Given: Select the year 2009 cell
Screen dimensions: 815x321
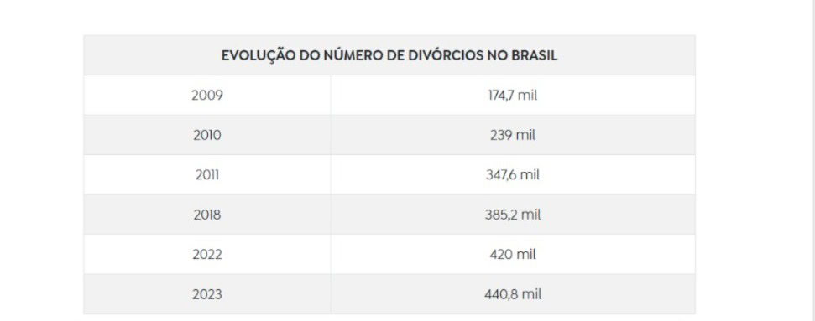Looking at the screenshot, I should point(206,95).
